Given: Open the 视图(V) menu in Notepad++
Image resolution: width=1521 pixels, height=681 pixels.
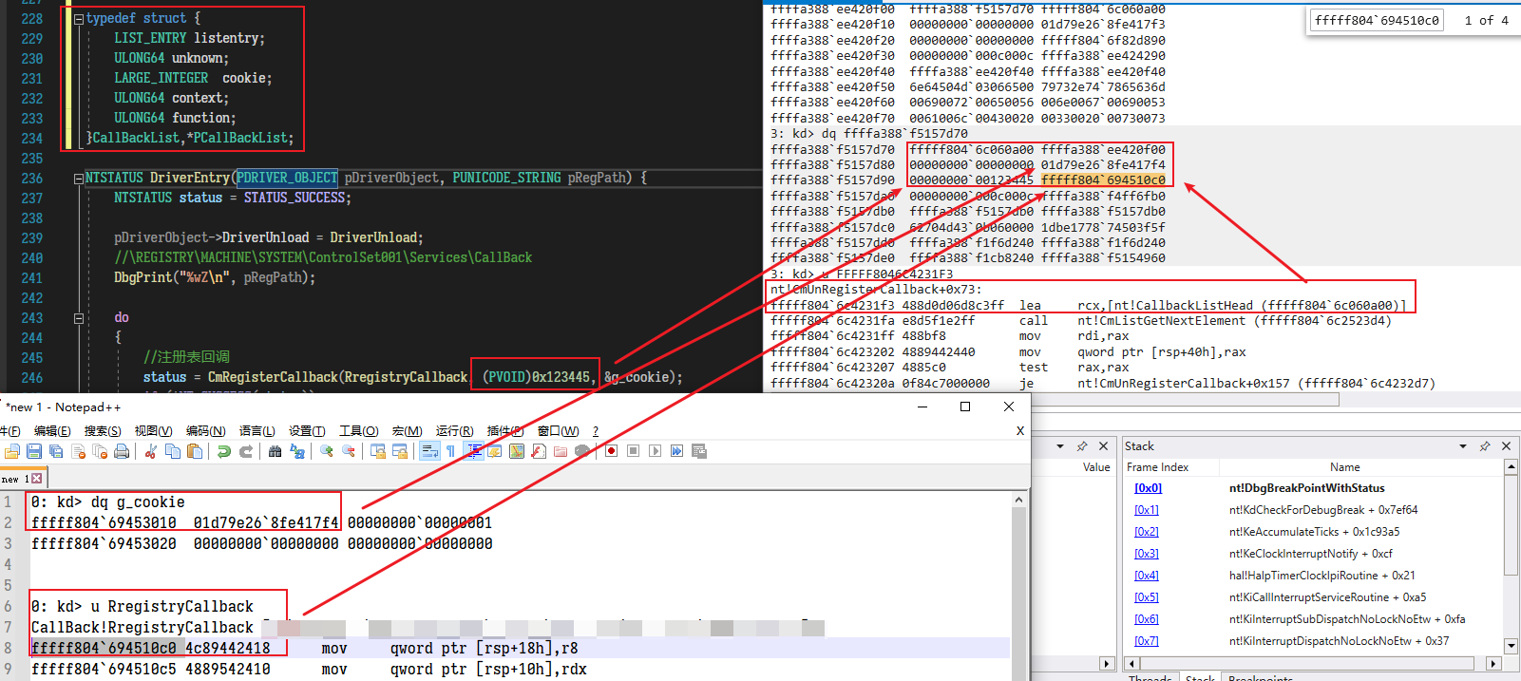Looking at the screenshot, I should pos(153,431).
